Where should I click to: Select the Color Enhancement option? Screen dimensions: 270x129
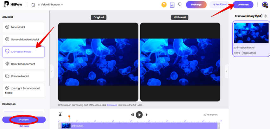pyautogui.click(x=23, y=64)
